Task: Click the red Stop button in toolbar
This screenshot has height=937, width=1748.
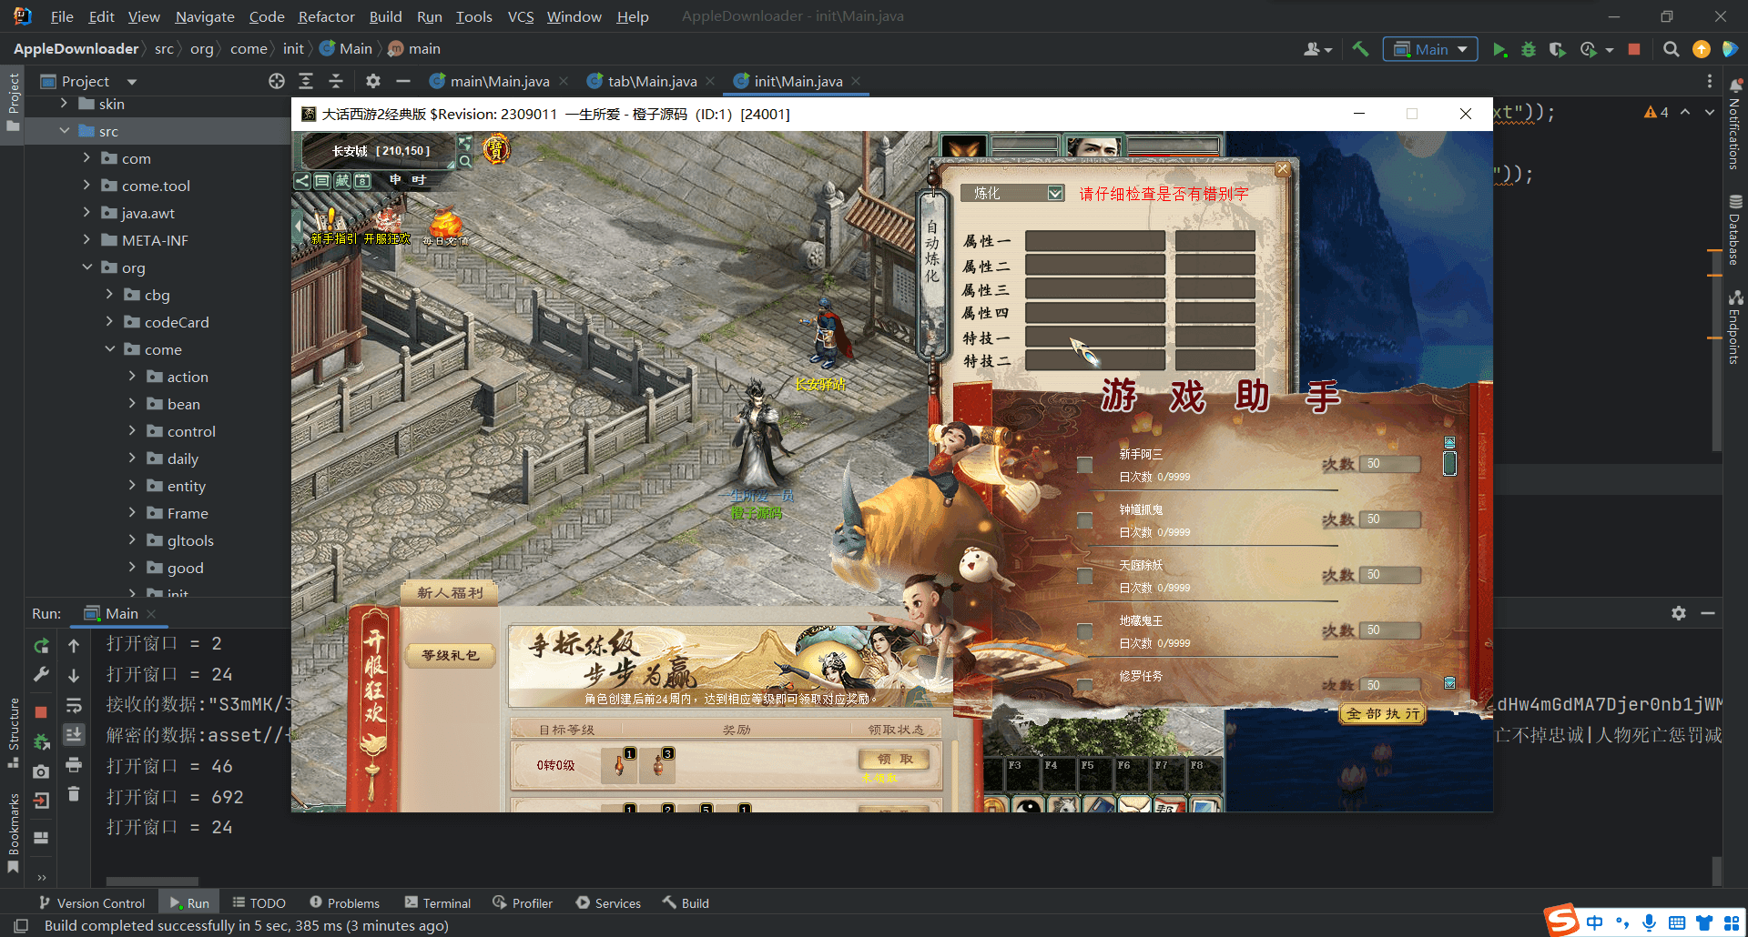Action: [x=1634, y=49]
